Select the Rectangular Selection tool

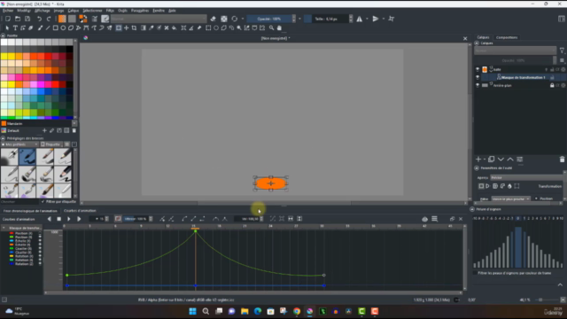click(208, 27)
